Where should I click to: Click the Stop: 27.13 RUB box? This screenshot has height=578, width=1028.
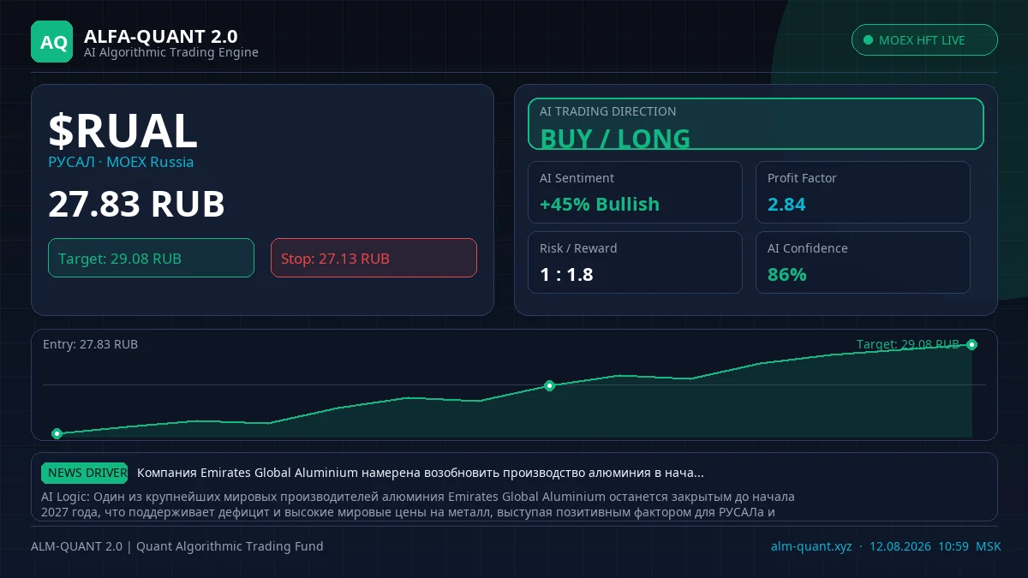click(374, 258)
